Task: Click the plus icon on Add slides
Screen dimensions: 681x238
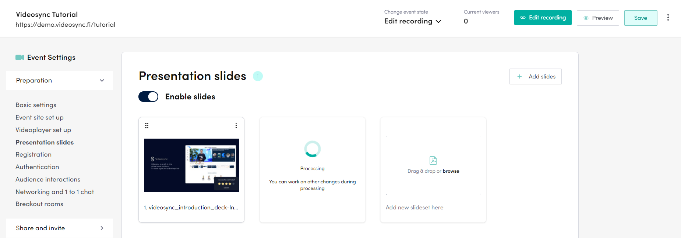Action: pos(519,76)
